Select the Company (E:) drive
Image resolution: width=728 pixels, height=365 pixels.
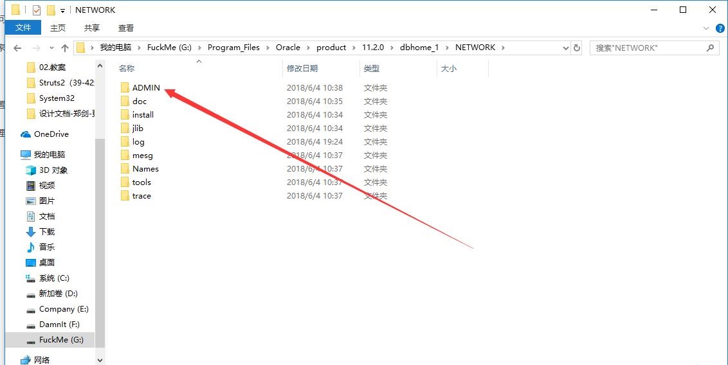(63, 308)
